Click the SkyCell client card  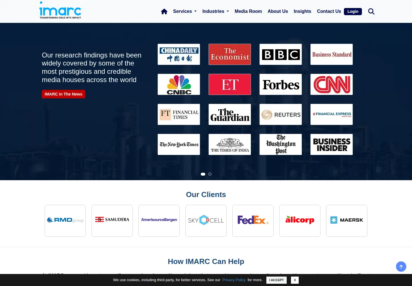click(206, 221)
